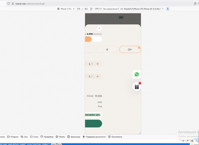
Task: Switch to the Приложение tab
Action: click(115, 137)
